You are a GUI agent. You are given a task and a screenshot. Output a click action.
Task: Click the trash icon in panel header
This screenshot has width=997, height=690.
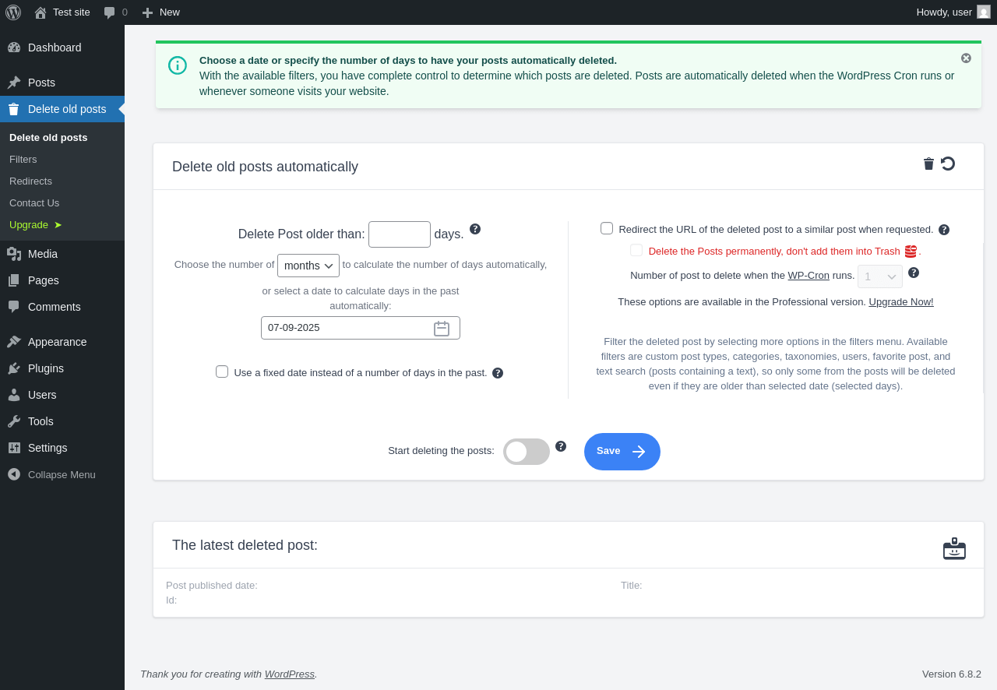pyautogui.click(x=928, y=164)
